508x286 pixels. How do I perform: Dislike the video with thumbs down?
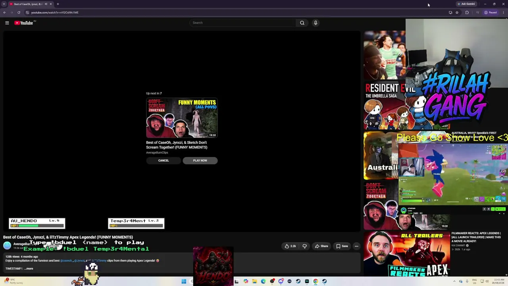[x=304, y=246]
